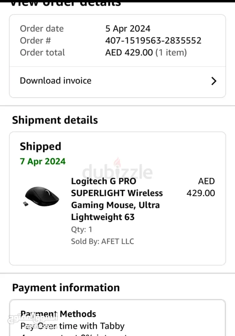Image resolution: width=235 pixels, height=336 pixels.
Task: Click the order number 407-1519563-2835552
Action: point(153,41)
